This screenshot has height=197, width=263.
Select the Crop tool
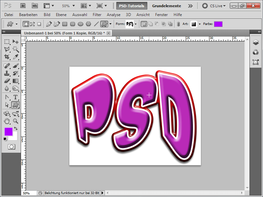click(x=7, y=57)
